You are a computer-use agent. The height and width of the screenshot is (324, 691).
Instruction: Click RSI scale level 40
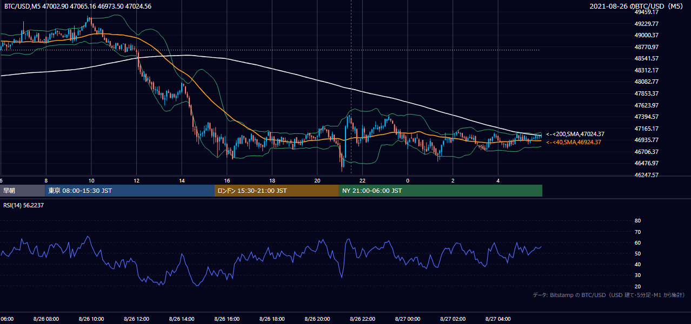(x=637, y=265)
